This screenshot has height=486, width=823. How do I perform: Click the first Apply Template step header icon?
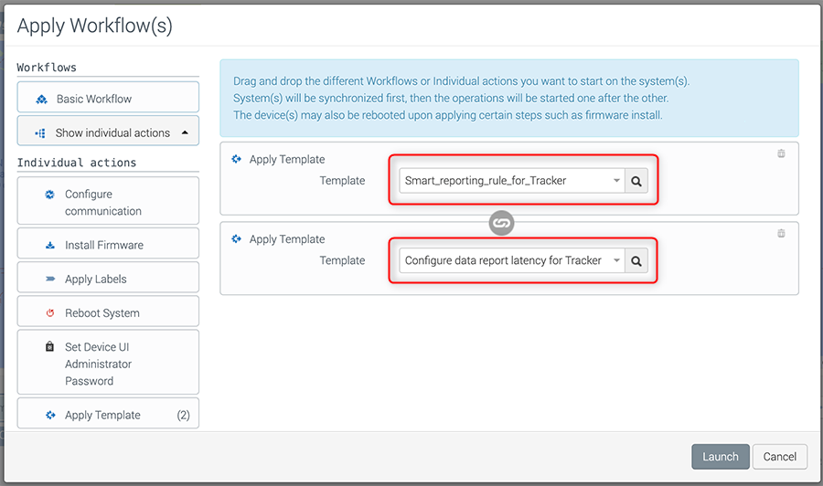point(237,159)
